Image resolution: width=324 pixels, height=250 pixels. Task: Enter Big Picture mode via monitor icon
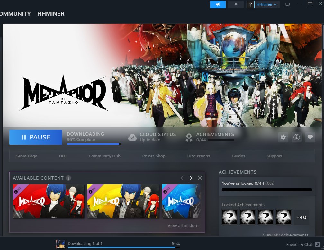point(287,4)
